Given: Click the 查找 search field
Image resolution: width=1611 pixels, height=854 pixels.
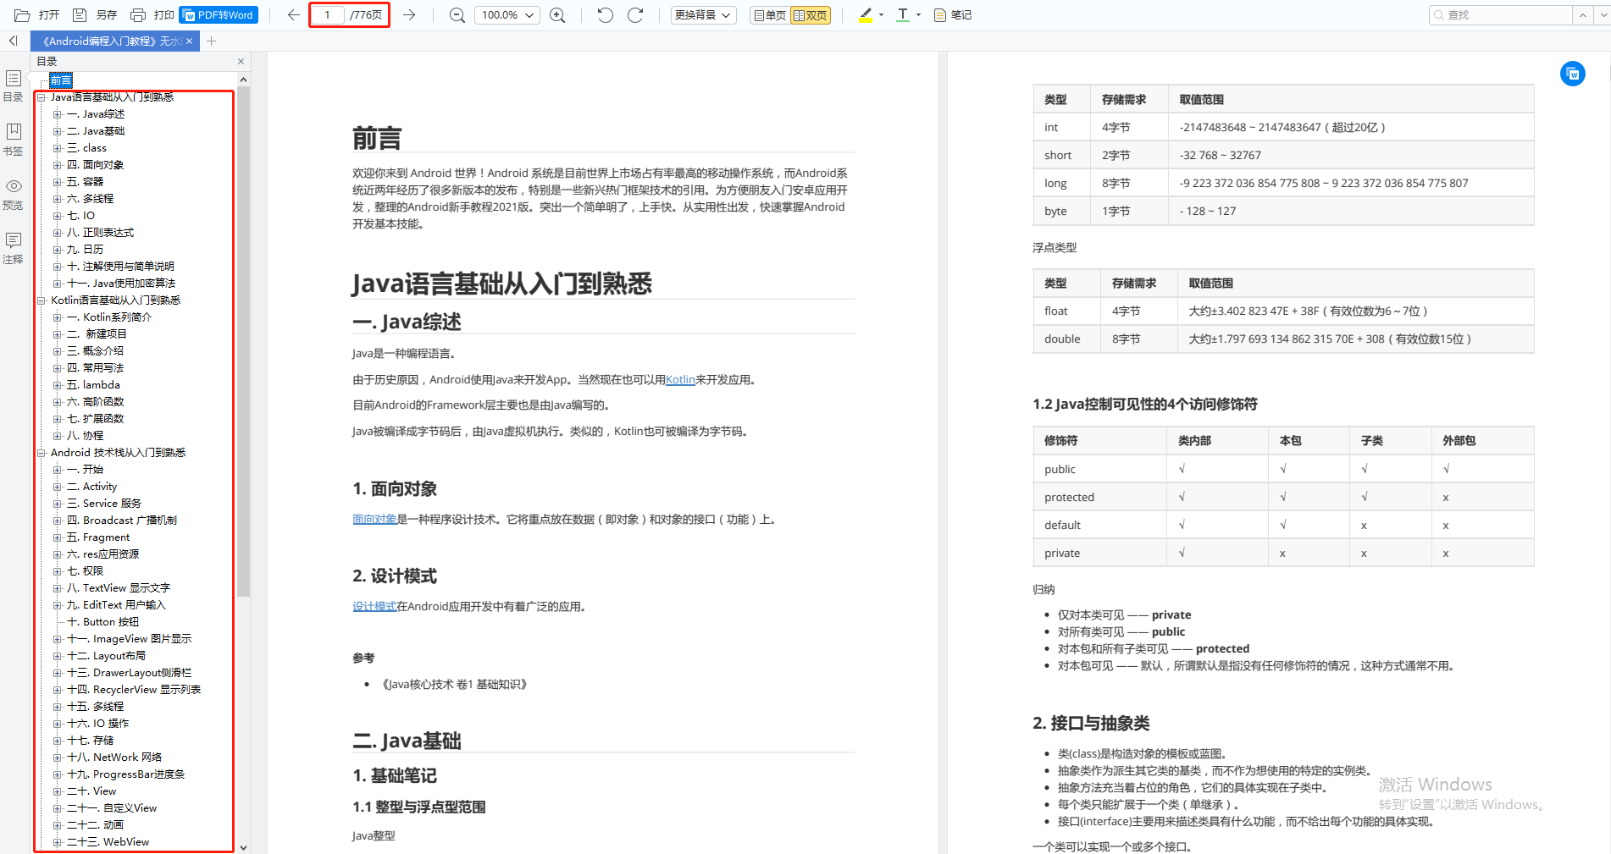Looking at the screenshot, I should click(x=1500, y=15).
